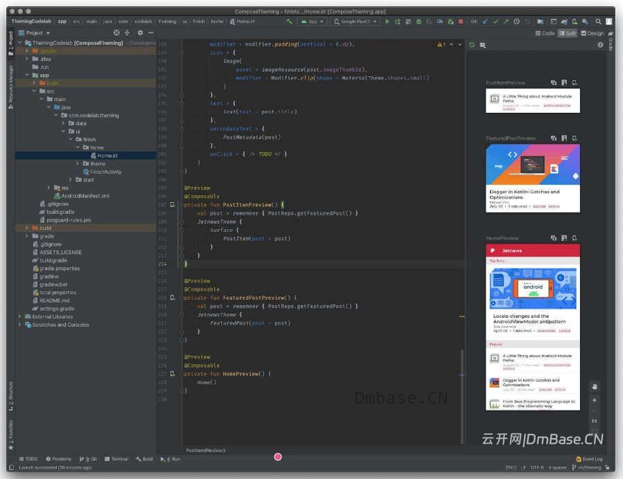
Task: Click the Make Project hammer icon
Action: 289,21
